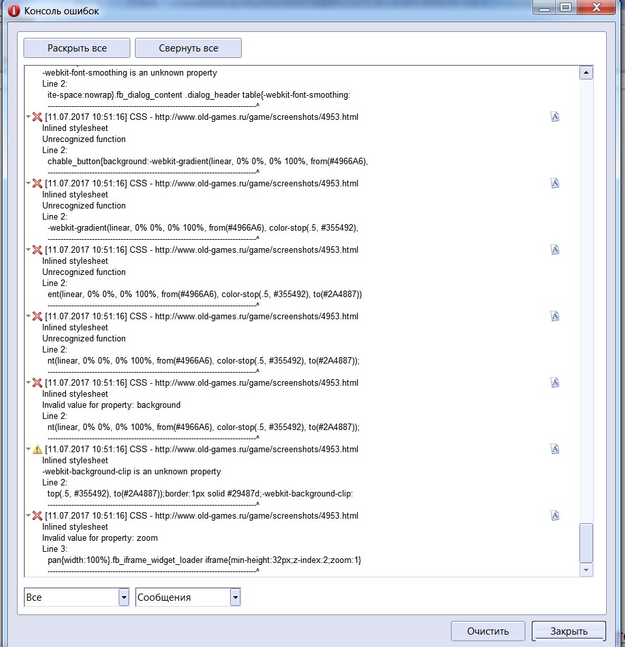Viewport: 625px width, 647px height.
Task: Click the vertical scrollbar thumb
Action: pos(586,543)
